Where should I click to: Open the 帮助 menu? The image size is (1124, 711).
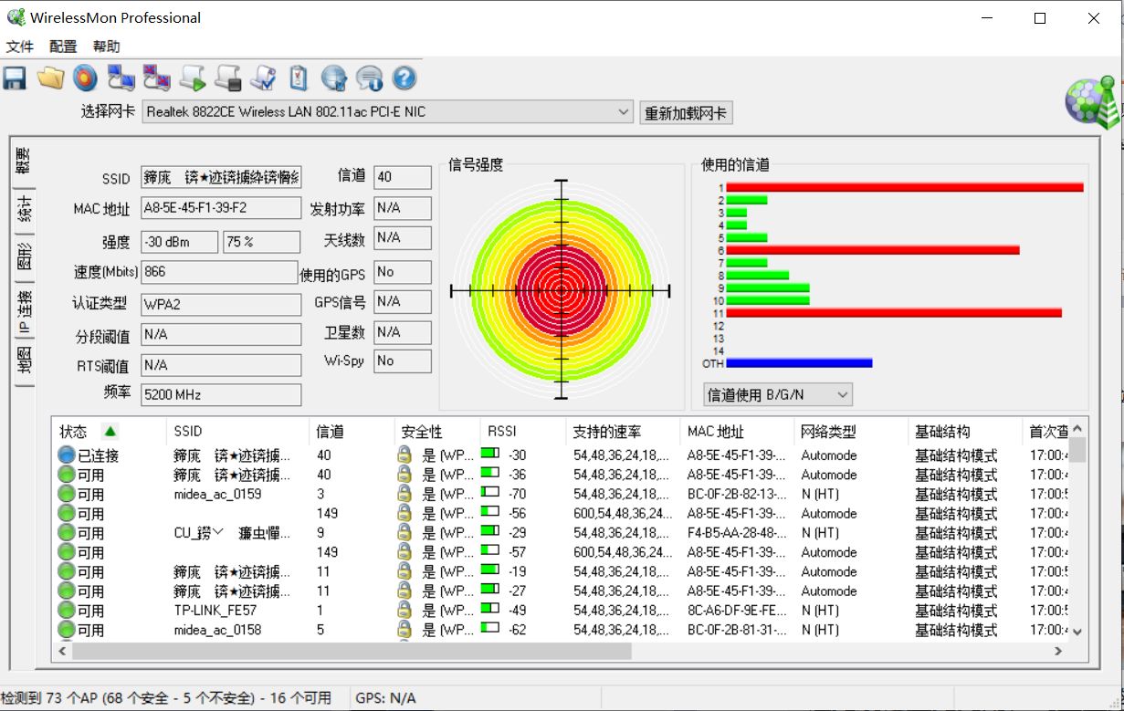tap(106, 47)
